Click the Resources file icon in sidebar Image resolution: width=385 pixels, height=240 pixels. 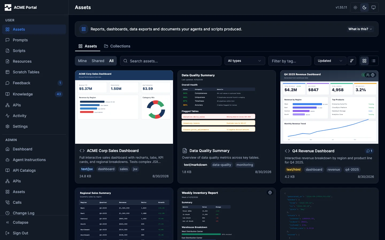(x=7, y=61)
